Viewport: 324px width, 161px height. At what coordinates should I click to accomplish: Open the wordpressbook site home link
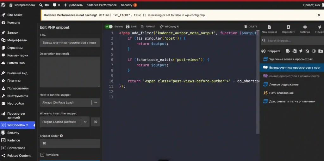22,5
